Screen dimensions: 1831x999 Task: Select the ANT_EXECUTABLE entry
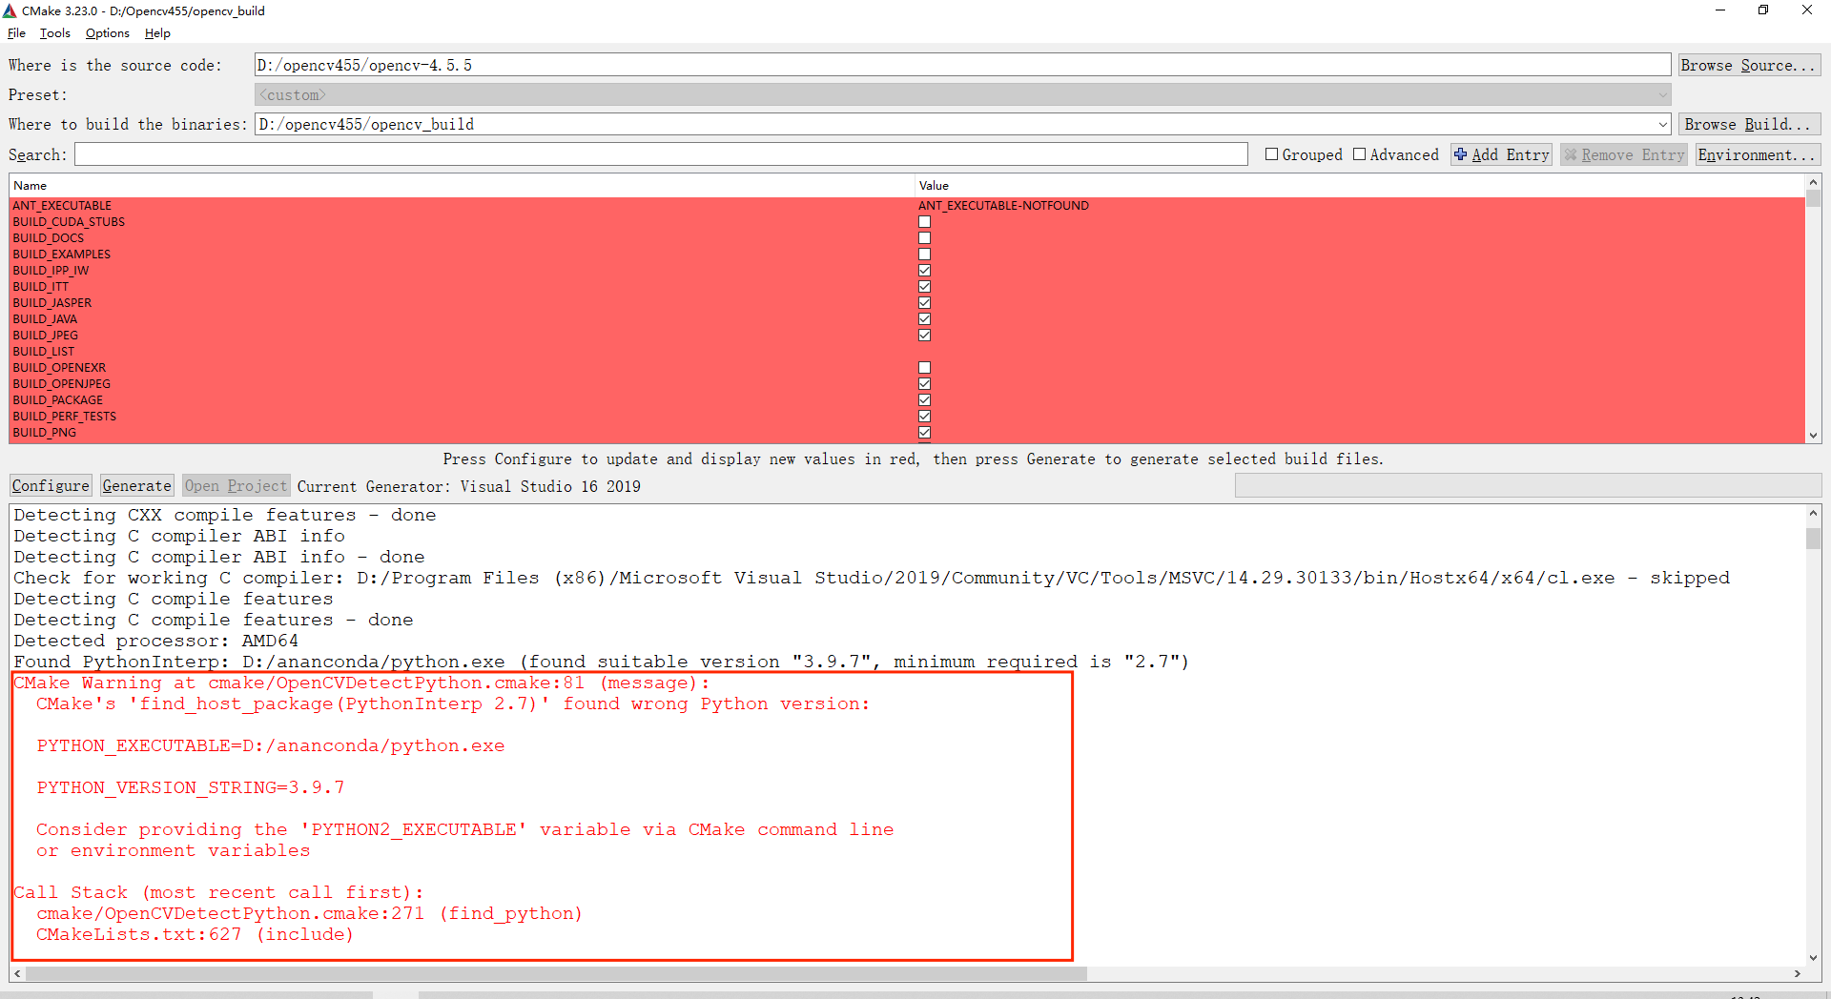pyautogui.click(x=62, y=206)
